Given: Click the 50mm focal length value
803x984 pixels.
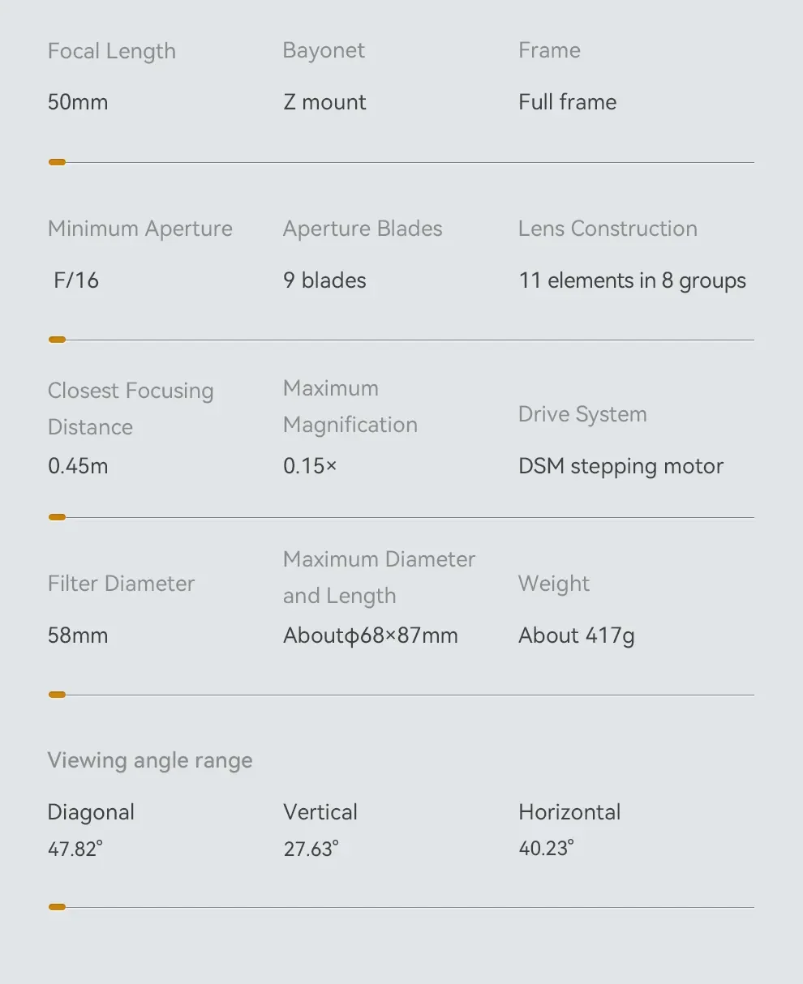Looking at the screenshot, I should [78, 102].
